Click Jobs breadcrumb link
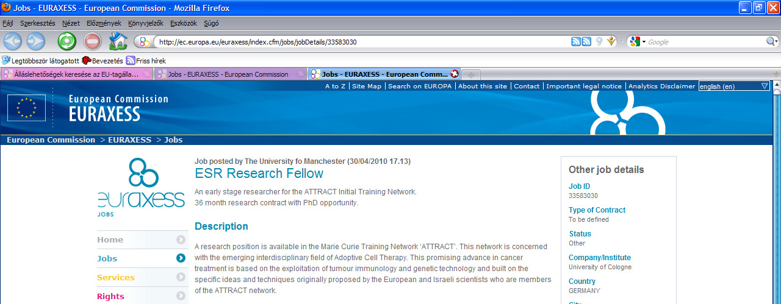Image resolution: width=781 pixels, height=304 pixels. pyautogui.click(x=174, y=140)
